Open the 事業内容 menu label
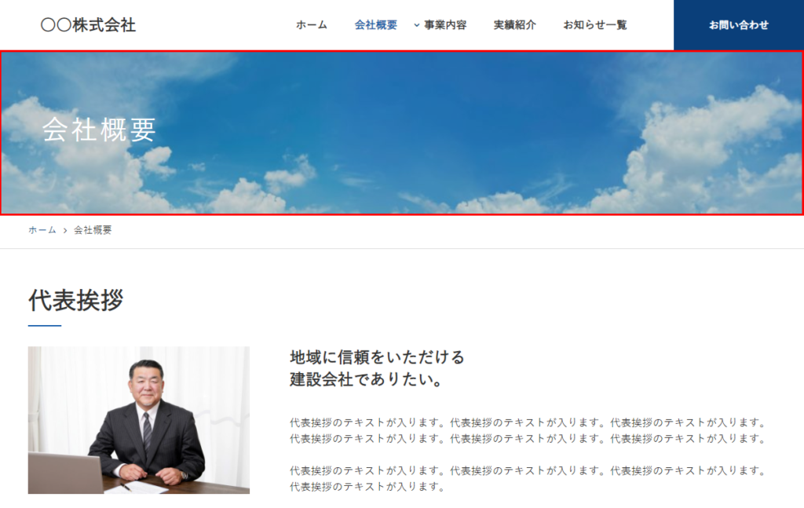Screen dimensions: 804x508 tap(445, 25)
